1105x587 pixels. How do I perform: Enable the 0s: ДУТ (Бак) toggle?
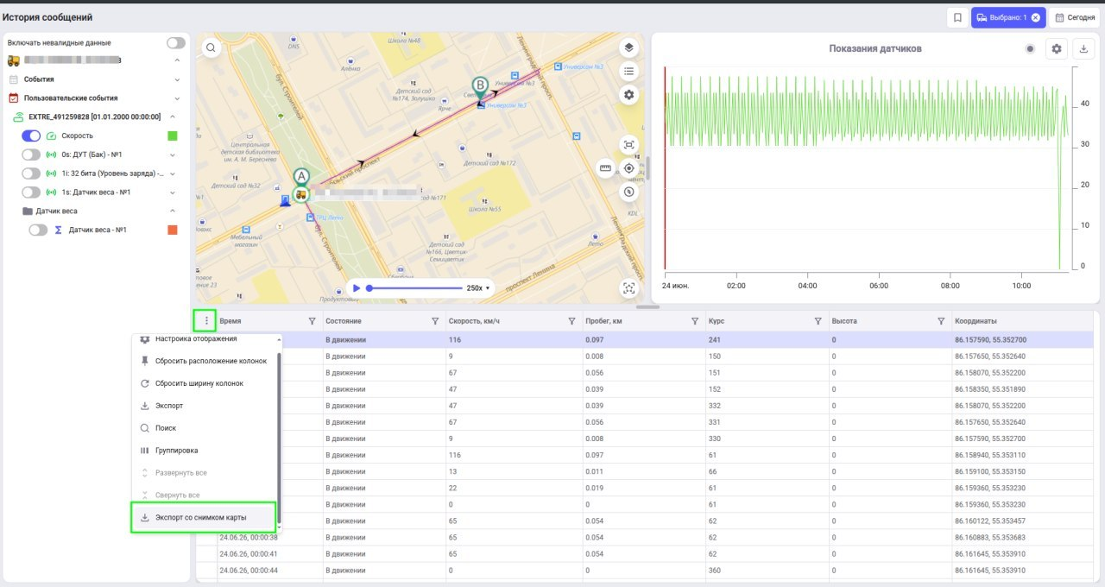click(31, 155)
